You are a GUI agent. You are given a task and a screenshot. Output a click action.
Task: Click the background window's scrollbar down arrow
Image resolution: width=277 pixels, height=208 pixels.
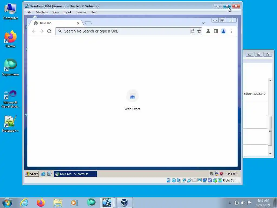(x=270, y=154)
